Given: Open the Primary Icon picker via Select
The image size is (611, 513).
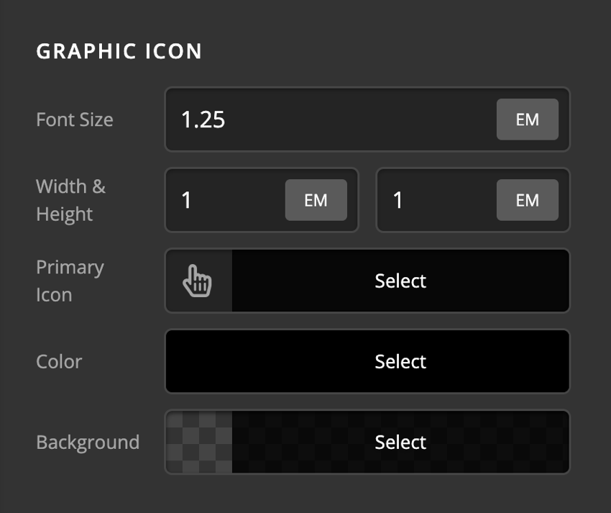Looking at the screenshot, I should pyautogui.click(x=400, y=281).
